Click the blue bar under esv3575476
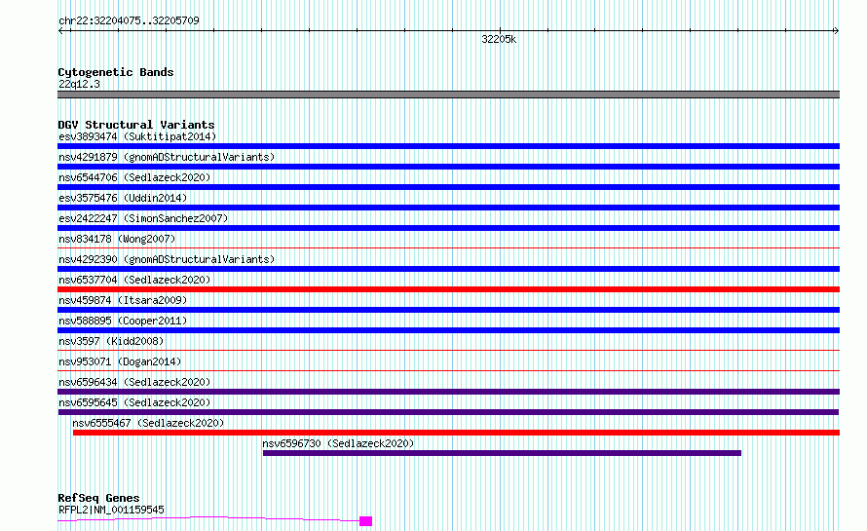This screenshot has height=531, width=867. pos(448,208)
